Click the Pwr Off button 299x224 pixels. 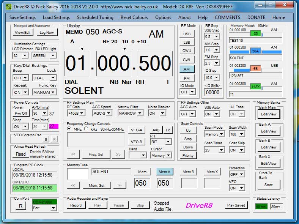[21, 113]
